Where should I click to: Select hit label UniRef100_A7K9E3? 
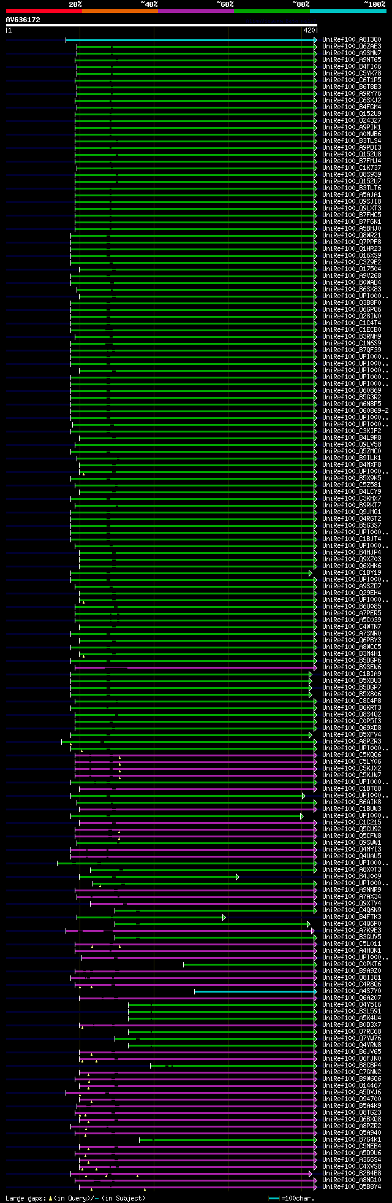[x=352, y=931]
